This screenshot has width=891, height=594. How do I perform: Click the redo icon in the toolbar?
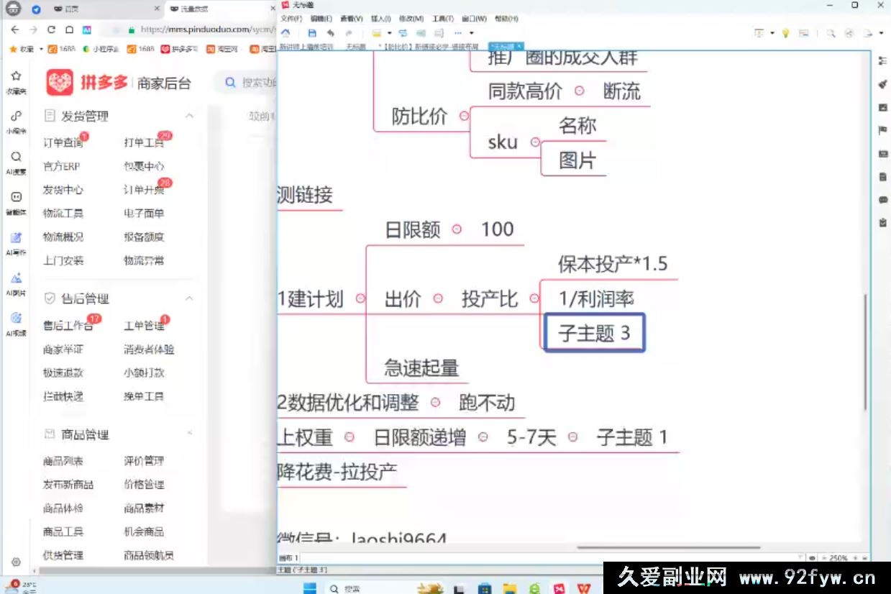(x=348, y=33)
